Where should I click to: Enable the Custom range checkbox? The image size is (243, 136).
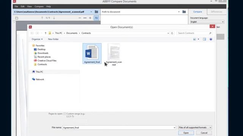(x=65, y=114)
